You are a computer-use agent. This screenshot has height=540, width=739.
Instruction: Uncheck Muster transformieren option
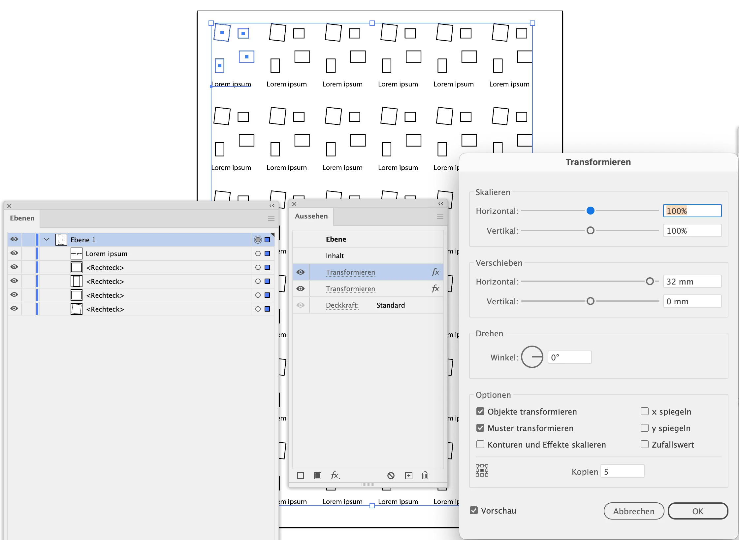click(480, 428)
